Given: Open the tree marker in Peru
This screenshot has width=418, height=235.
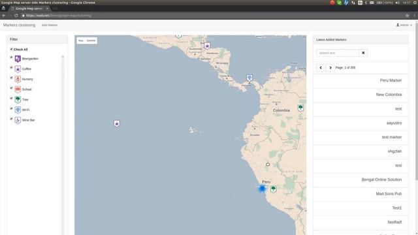Looking at the screenshot, I should tap(273, 189).
